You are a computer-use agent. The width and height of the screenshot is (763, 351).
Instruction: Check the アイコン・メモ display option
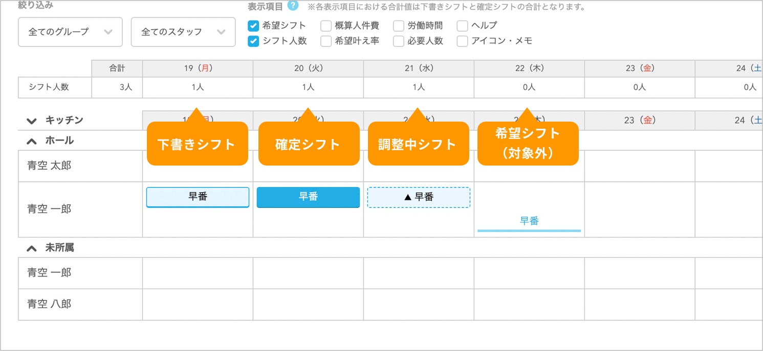pos(462,41)
